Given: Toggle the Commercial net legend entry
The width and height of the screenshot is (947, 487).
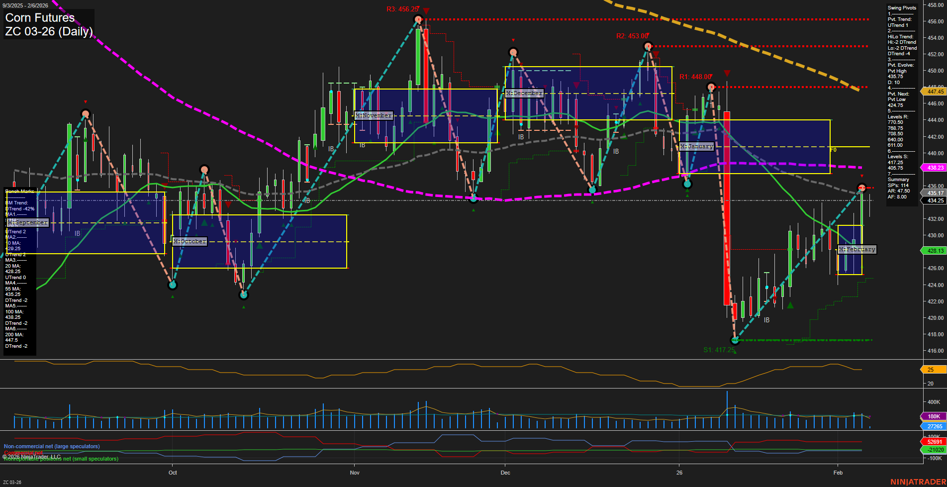Looking at the screenshot, I should [22, 452].
